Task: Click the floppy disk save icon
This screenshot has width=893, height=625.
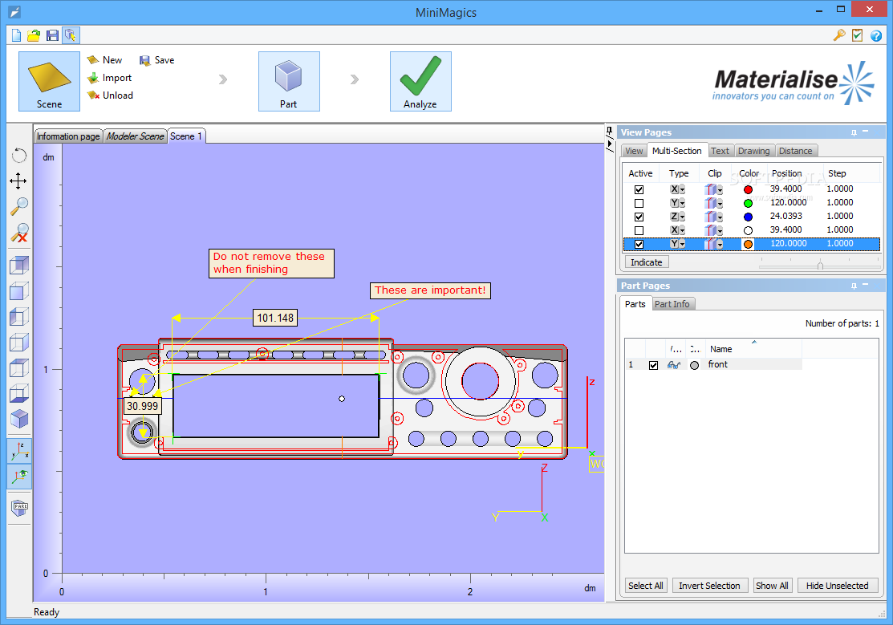Action: click(x=52, y=35)
